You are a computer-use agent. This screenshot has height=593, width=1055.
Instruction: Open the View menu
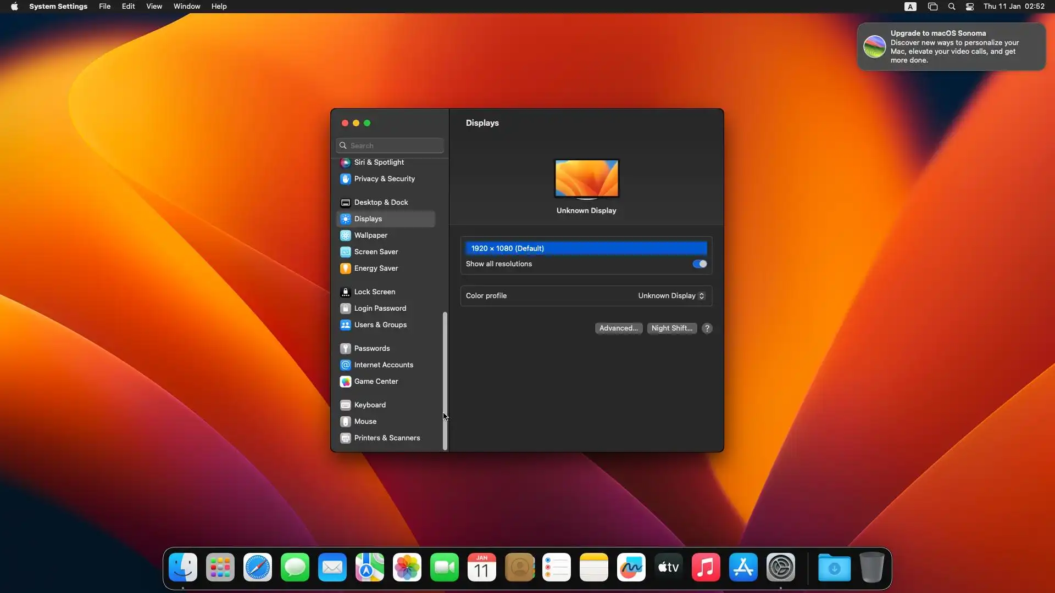pos(154,7)
